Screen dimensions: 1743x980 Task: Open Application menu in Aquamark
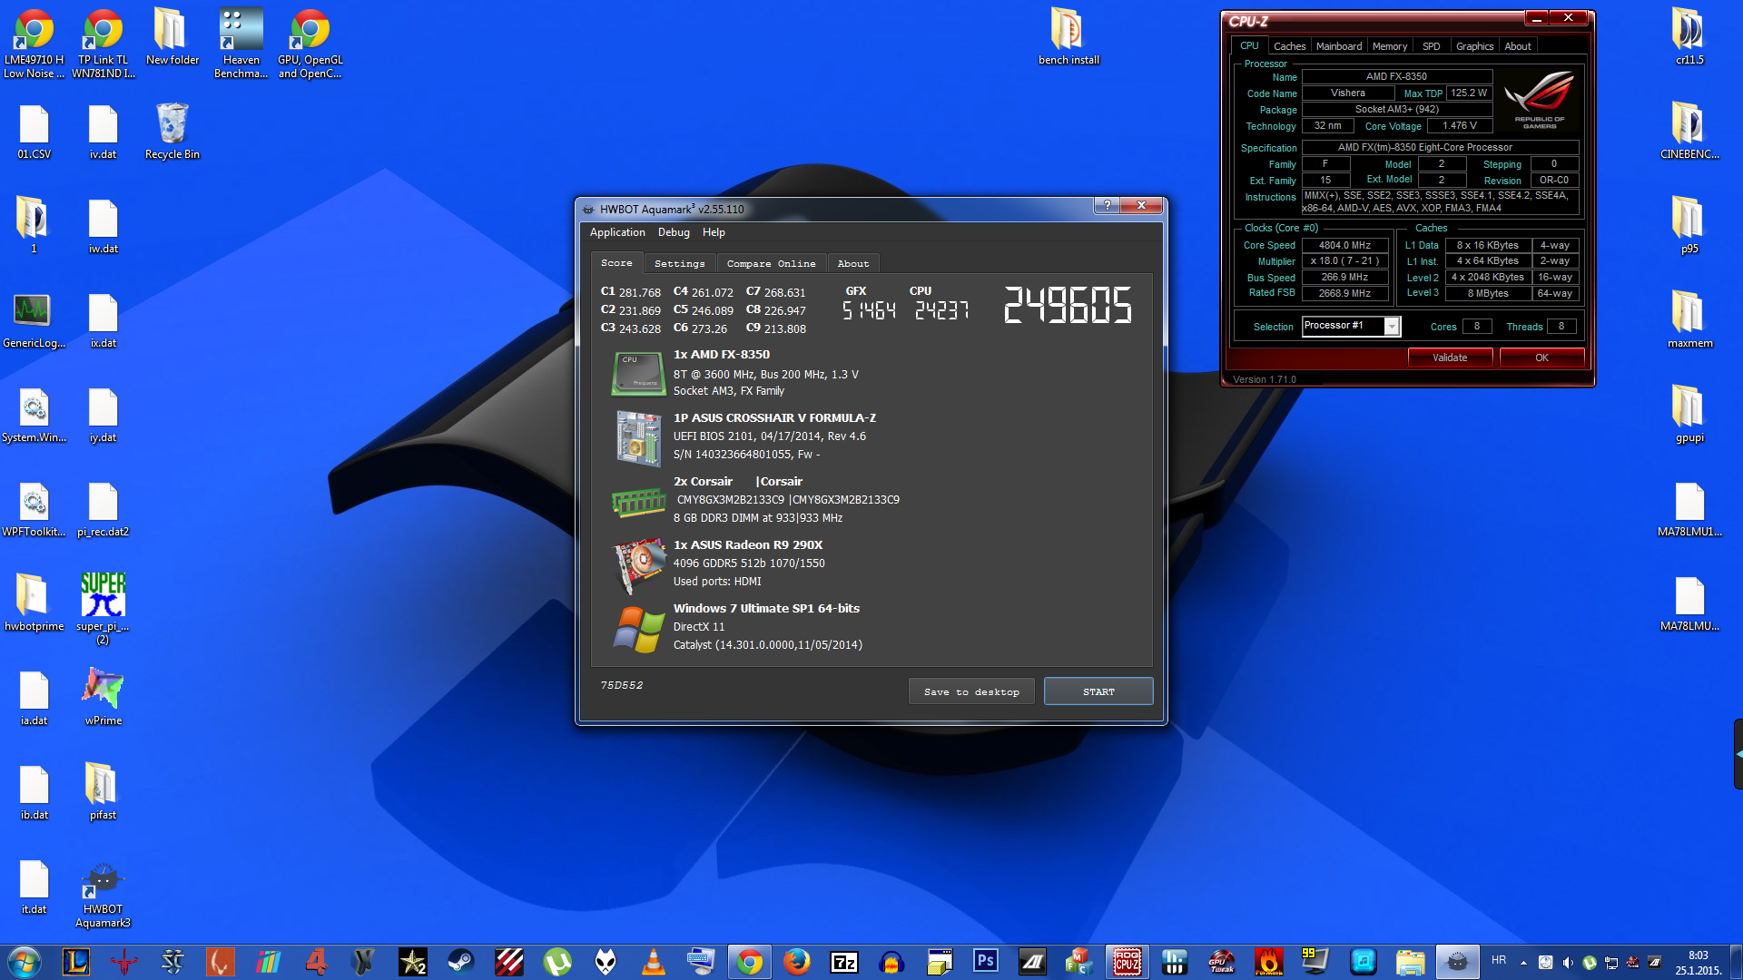tap(617, 232)
